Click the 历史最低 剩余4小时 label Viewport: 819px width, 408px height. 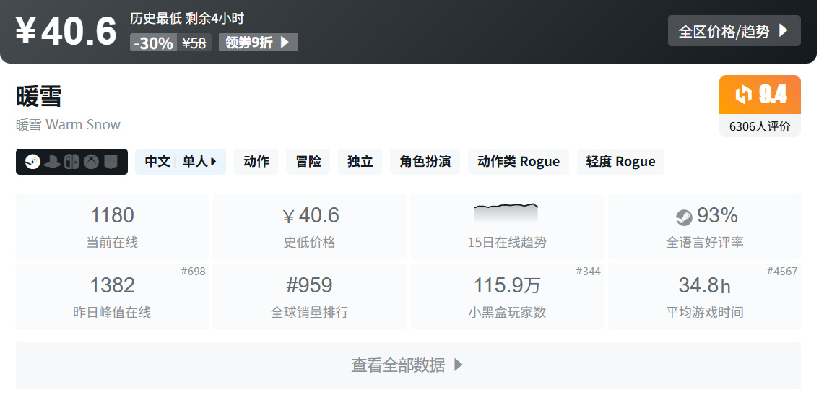click(187, 19)
